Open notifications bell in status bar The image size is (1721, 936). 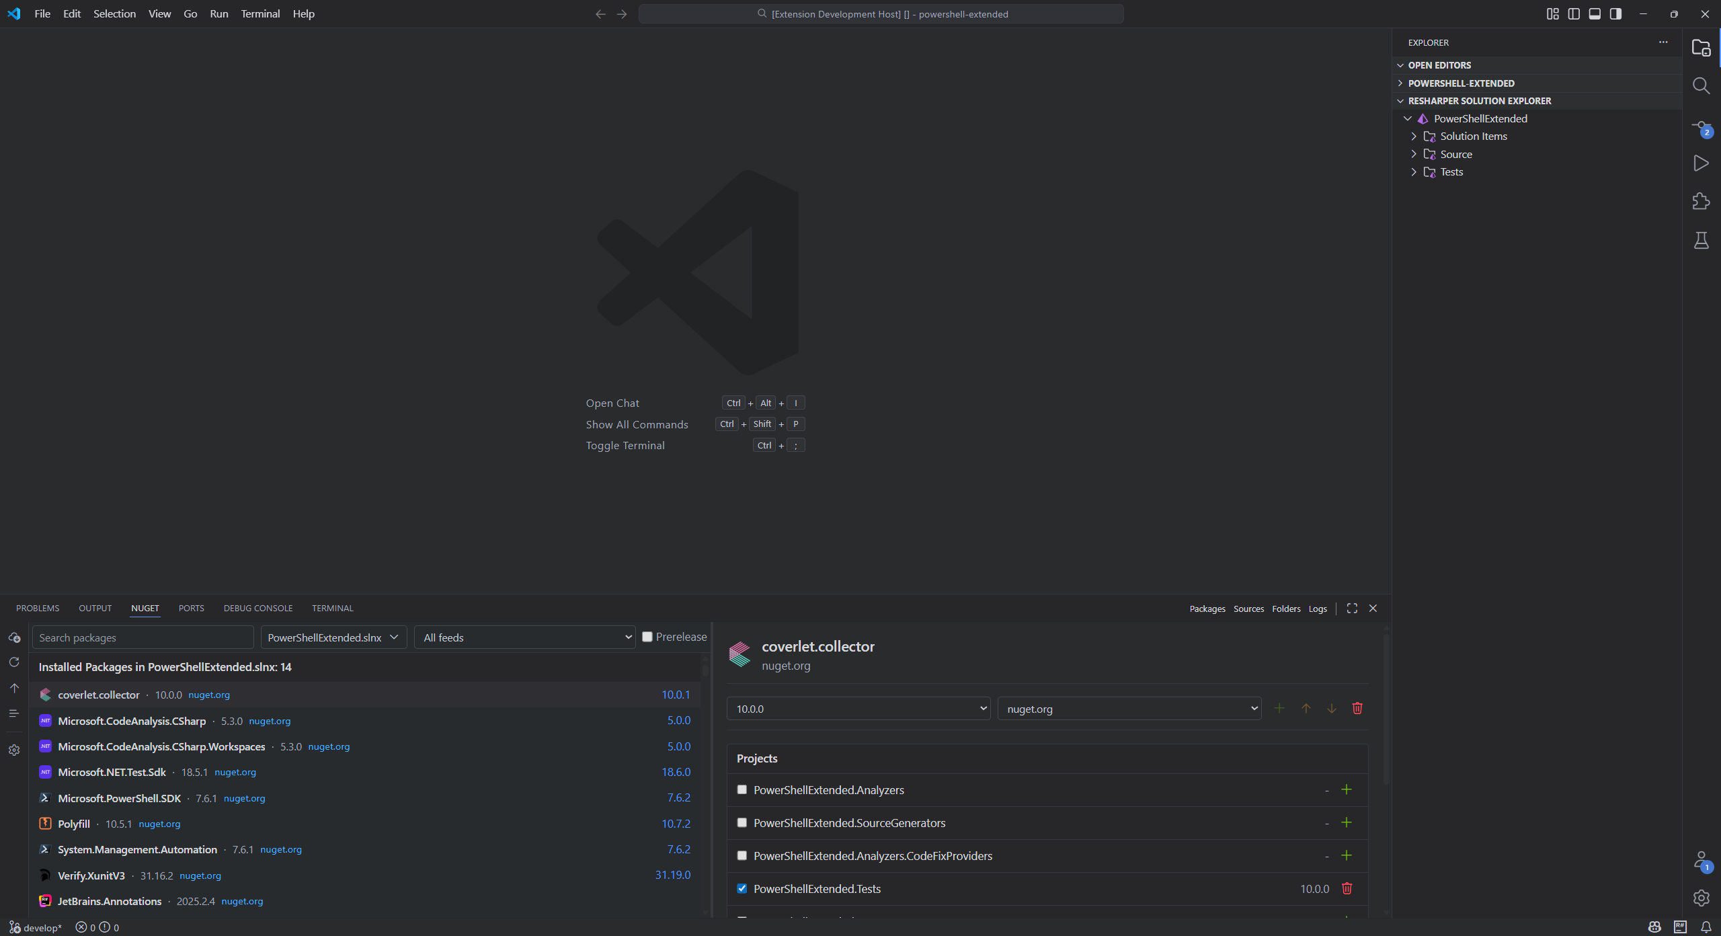click(x=1706, y=927)
